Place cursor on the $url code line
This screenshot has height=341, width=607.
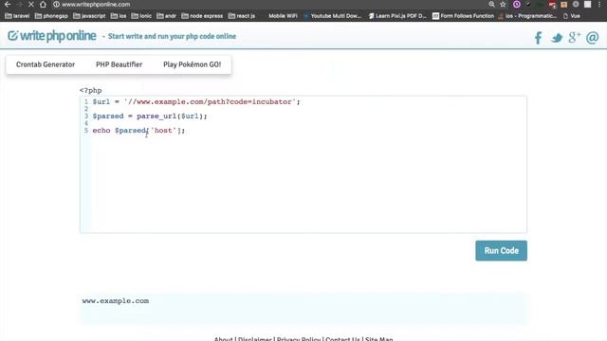pyautogui.click(x=196, y=101)
